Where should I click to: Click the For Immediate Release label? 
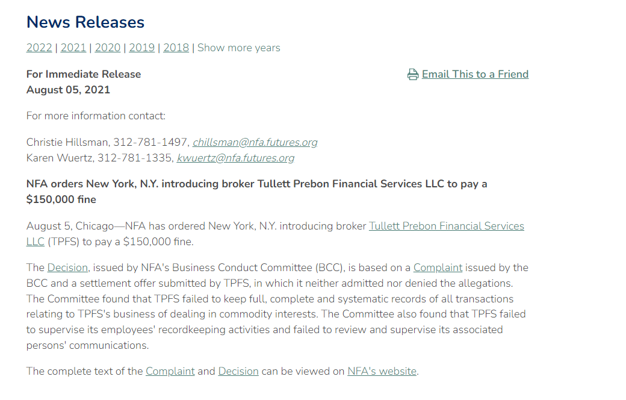coord(84,74)
